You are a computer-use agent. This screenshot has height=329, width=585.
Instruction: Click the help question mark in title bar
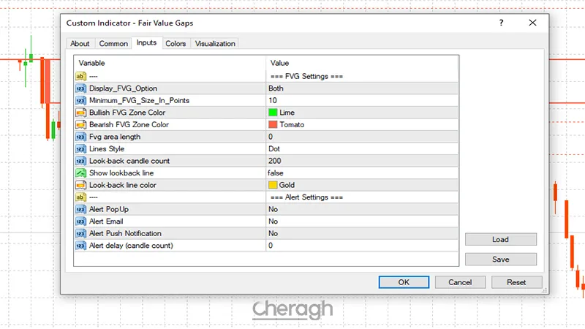click(501, 23)
